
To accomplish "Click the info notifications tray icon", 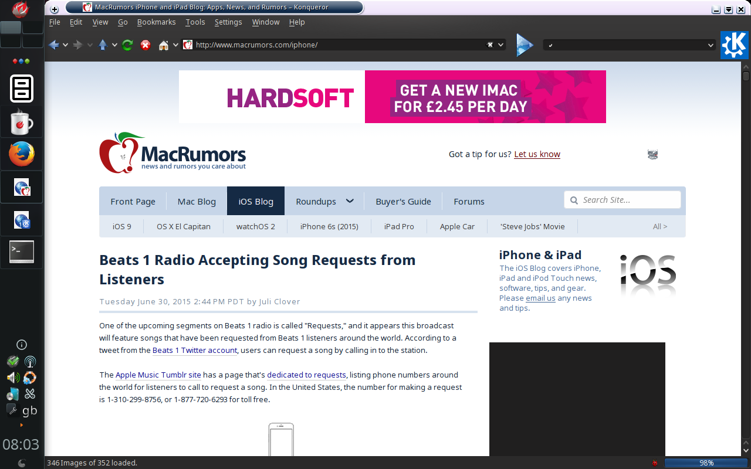I will 22,345.
